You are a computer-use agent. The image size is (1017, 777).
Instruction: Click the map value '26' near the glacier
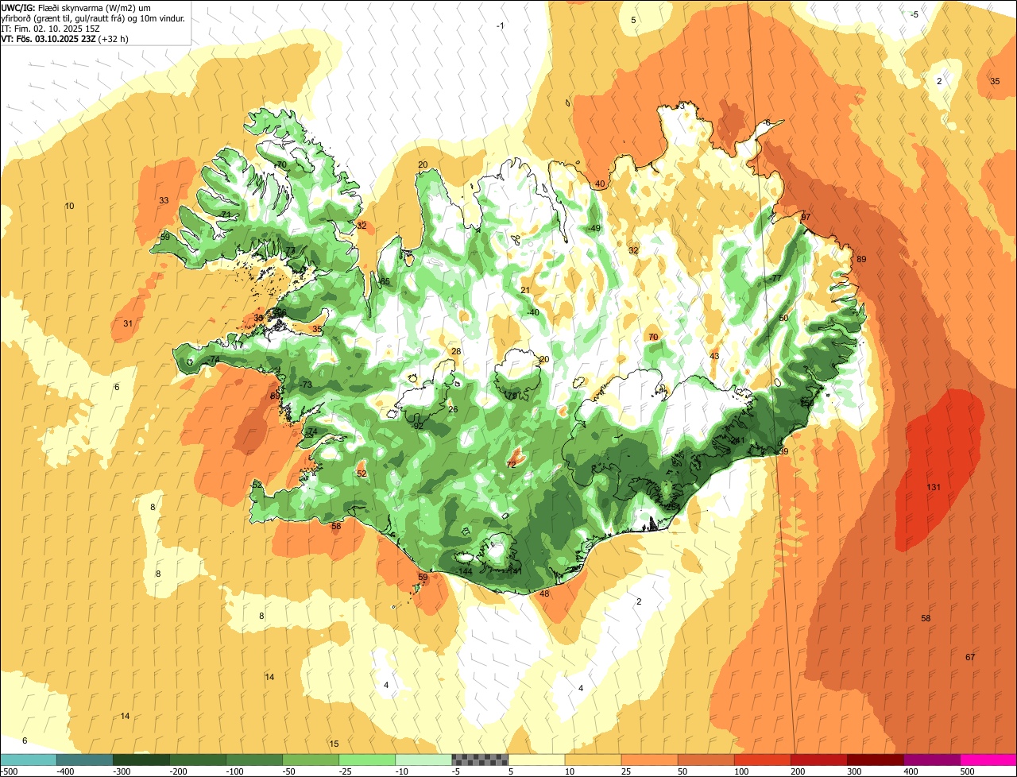(453, 410)
